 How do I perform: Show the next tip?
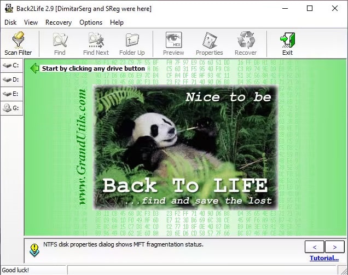pos(335,247)
